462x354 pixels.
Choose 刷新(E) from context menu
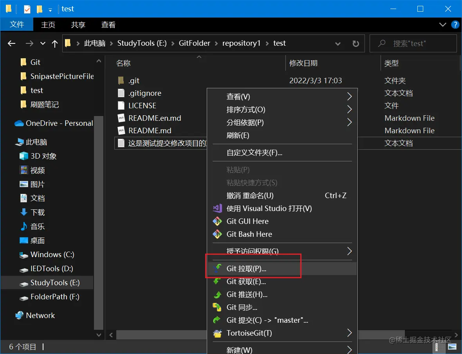[x=282, y=135]
